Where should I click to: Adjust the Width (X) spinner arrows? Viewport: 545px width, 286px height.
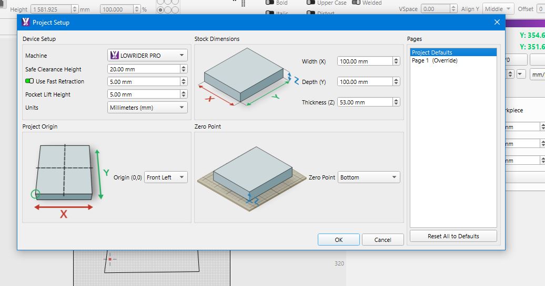point(396,61)
